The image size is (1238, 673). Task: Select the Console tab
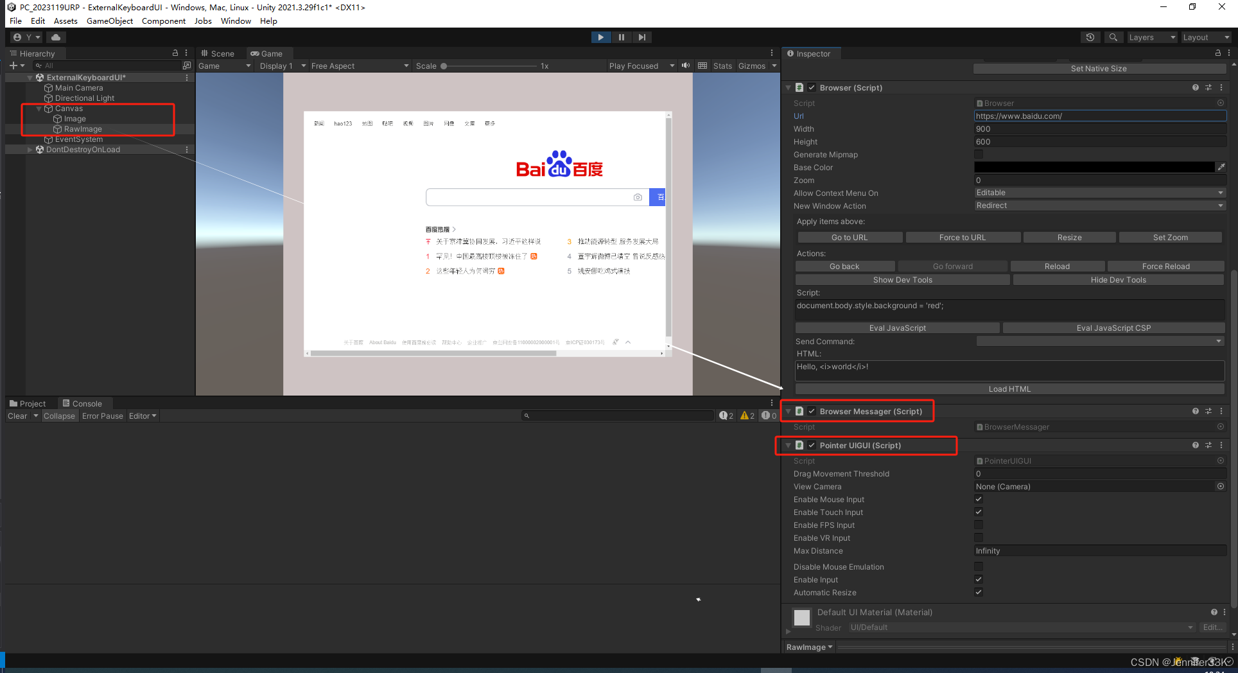pyautogui.click(x=83, y=403)
